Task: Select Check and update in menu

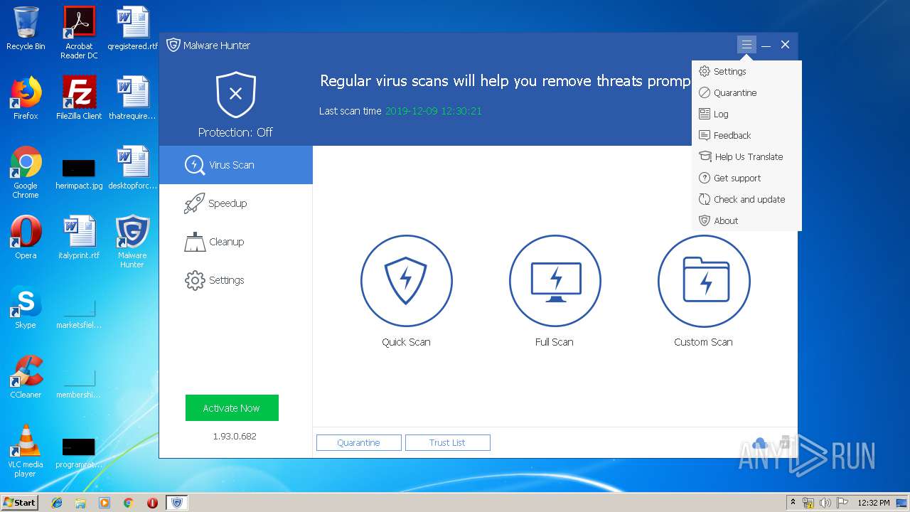Action: click(746, 199)
